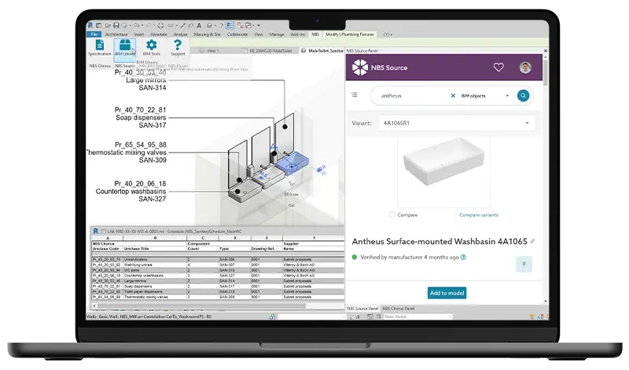Screen dimensions: 629x370
Task: Select the NBS Source Panel bottom tab
Action: click(x=362, y=309)
